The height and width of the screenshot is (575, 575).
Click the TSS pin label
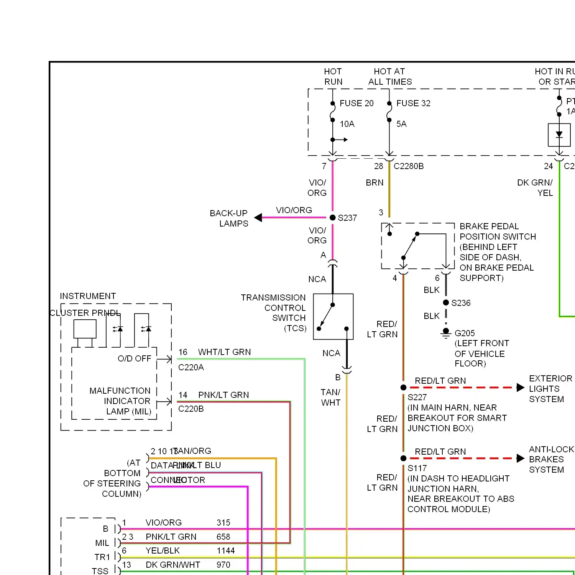point(100,571)
